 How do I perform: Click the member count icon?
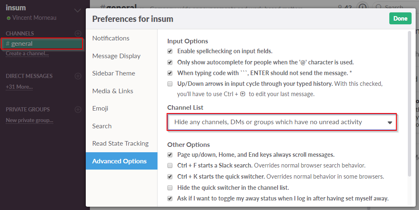point(340,7)
